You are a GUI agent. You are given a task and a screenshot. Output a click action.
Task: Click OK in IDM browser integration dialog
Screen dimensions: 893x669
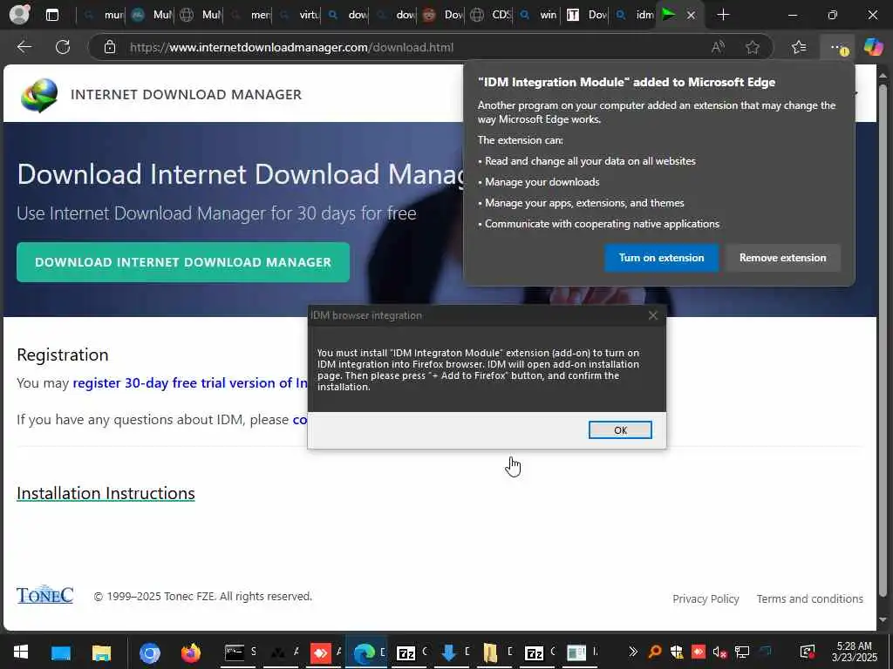pos(620,430)
